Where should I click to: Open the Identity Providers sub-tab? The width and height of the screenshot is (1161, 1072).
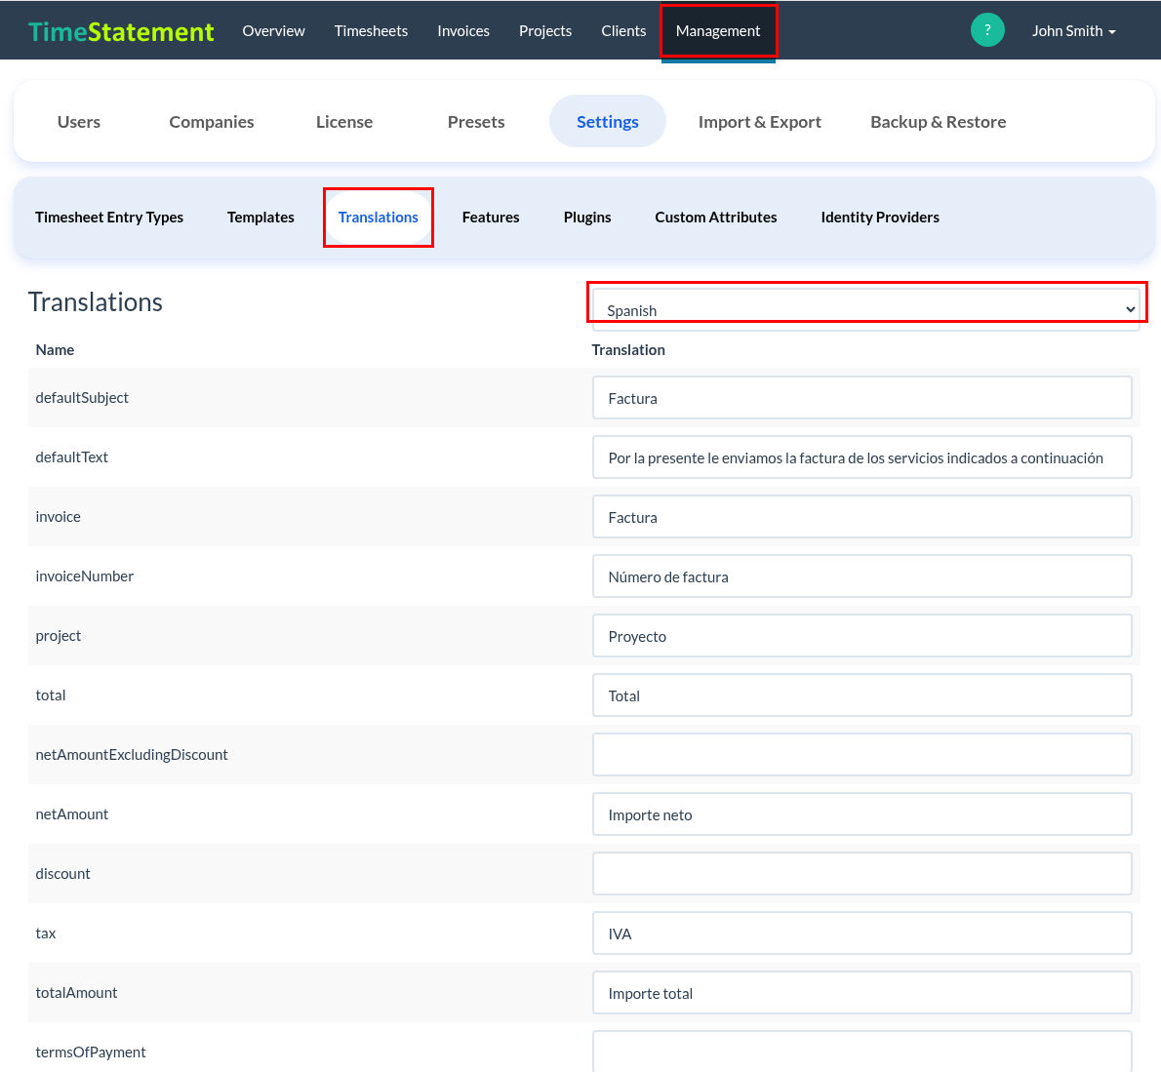(x=880, y=217)
